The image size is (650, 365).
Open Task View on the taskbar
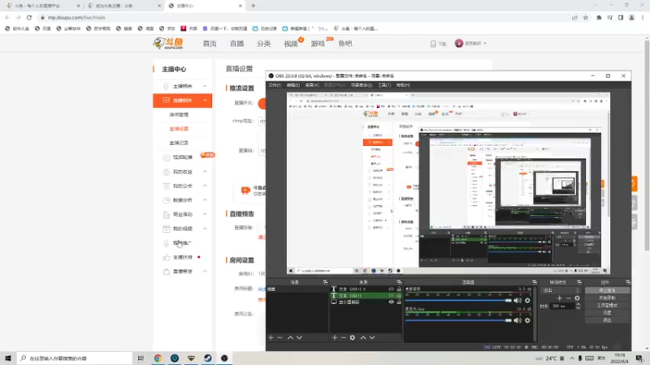click(x=141, y=358)
